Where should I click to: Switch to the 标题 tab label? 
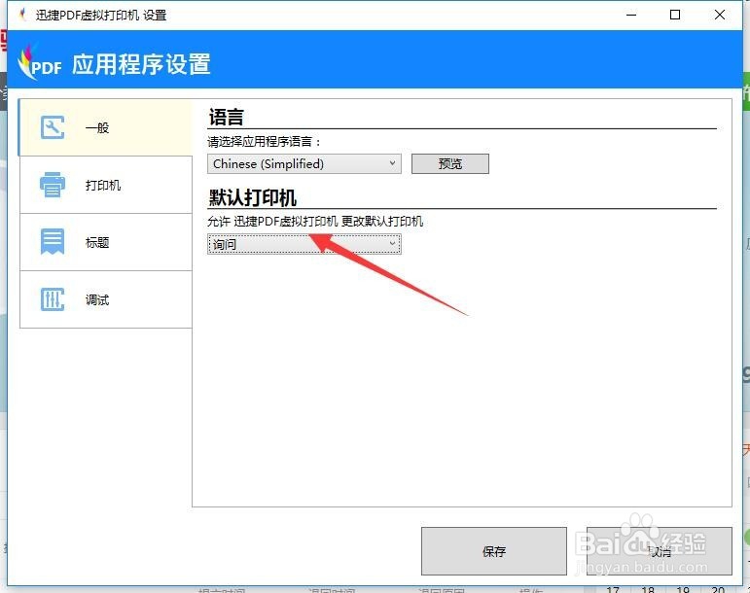coord(97,242)
